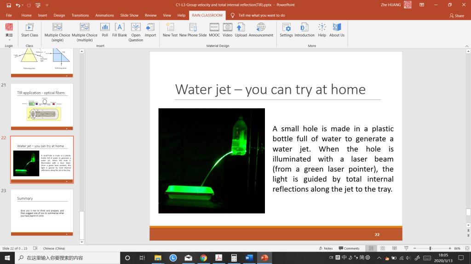Image resolution: width=471 pixels, height=264 pixels.
Task: Switch to the Slide Show tab
Action: click(129, 15)
